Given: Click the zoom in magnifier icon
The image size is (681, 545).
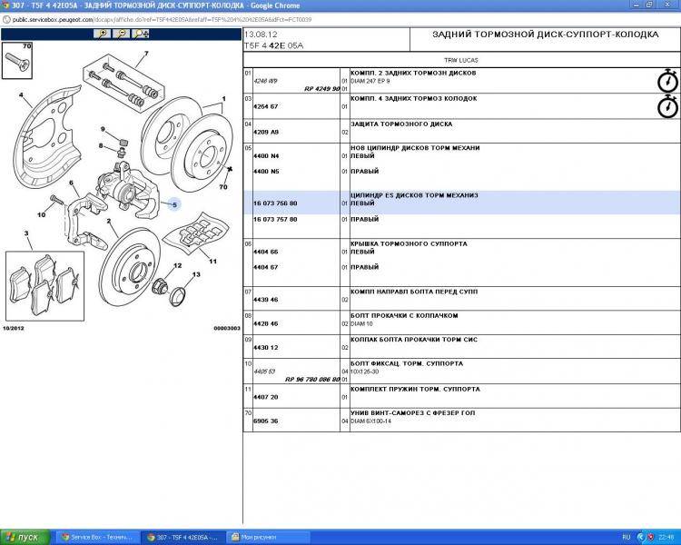Looking at the screenshot, I should pos(103,34).
